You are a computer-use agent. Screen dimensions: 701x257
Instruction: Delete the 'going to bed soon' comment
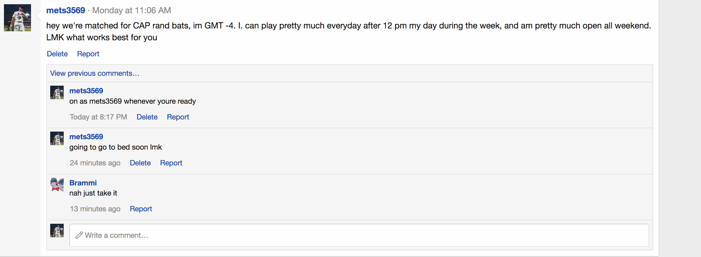[x=140, y=163]
